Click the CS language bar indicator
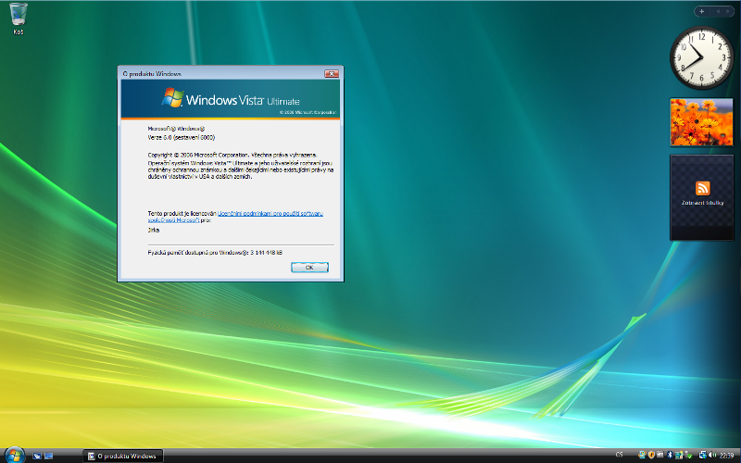 click(619, 455)
